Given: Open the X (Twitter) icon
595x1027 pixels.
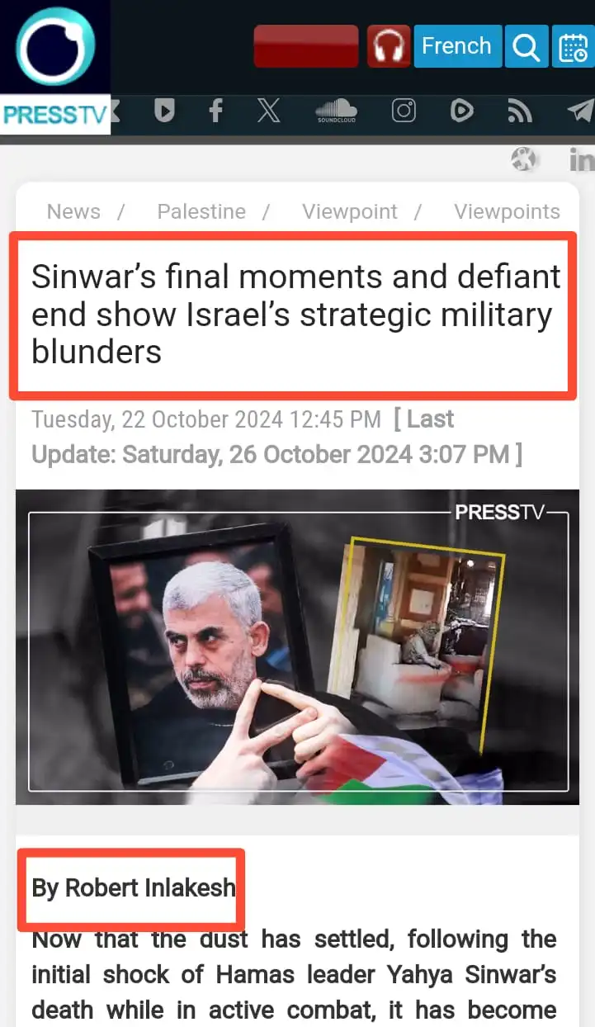Looking at the screenshot, I should (268, 111).
